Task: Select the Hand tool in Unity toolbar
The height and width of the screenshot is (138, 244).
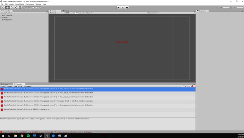Action: pyautogui.click(x=3, y=7)
